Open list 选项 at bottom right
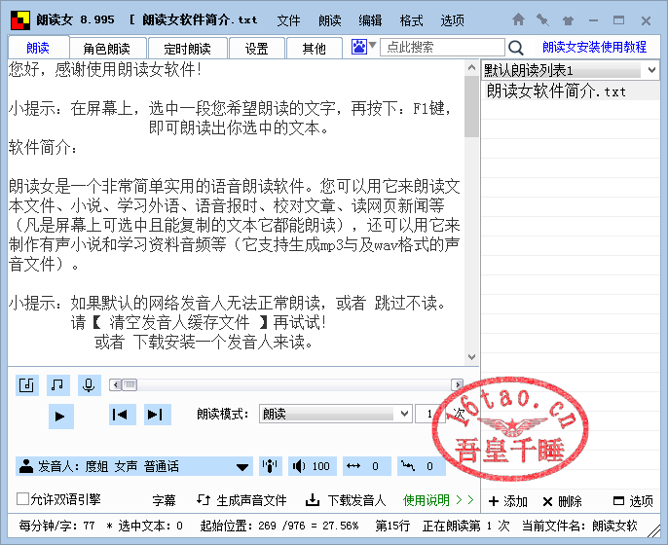Screen dimensions: 668x545 pyautogui.click(x=633, y=501)
